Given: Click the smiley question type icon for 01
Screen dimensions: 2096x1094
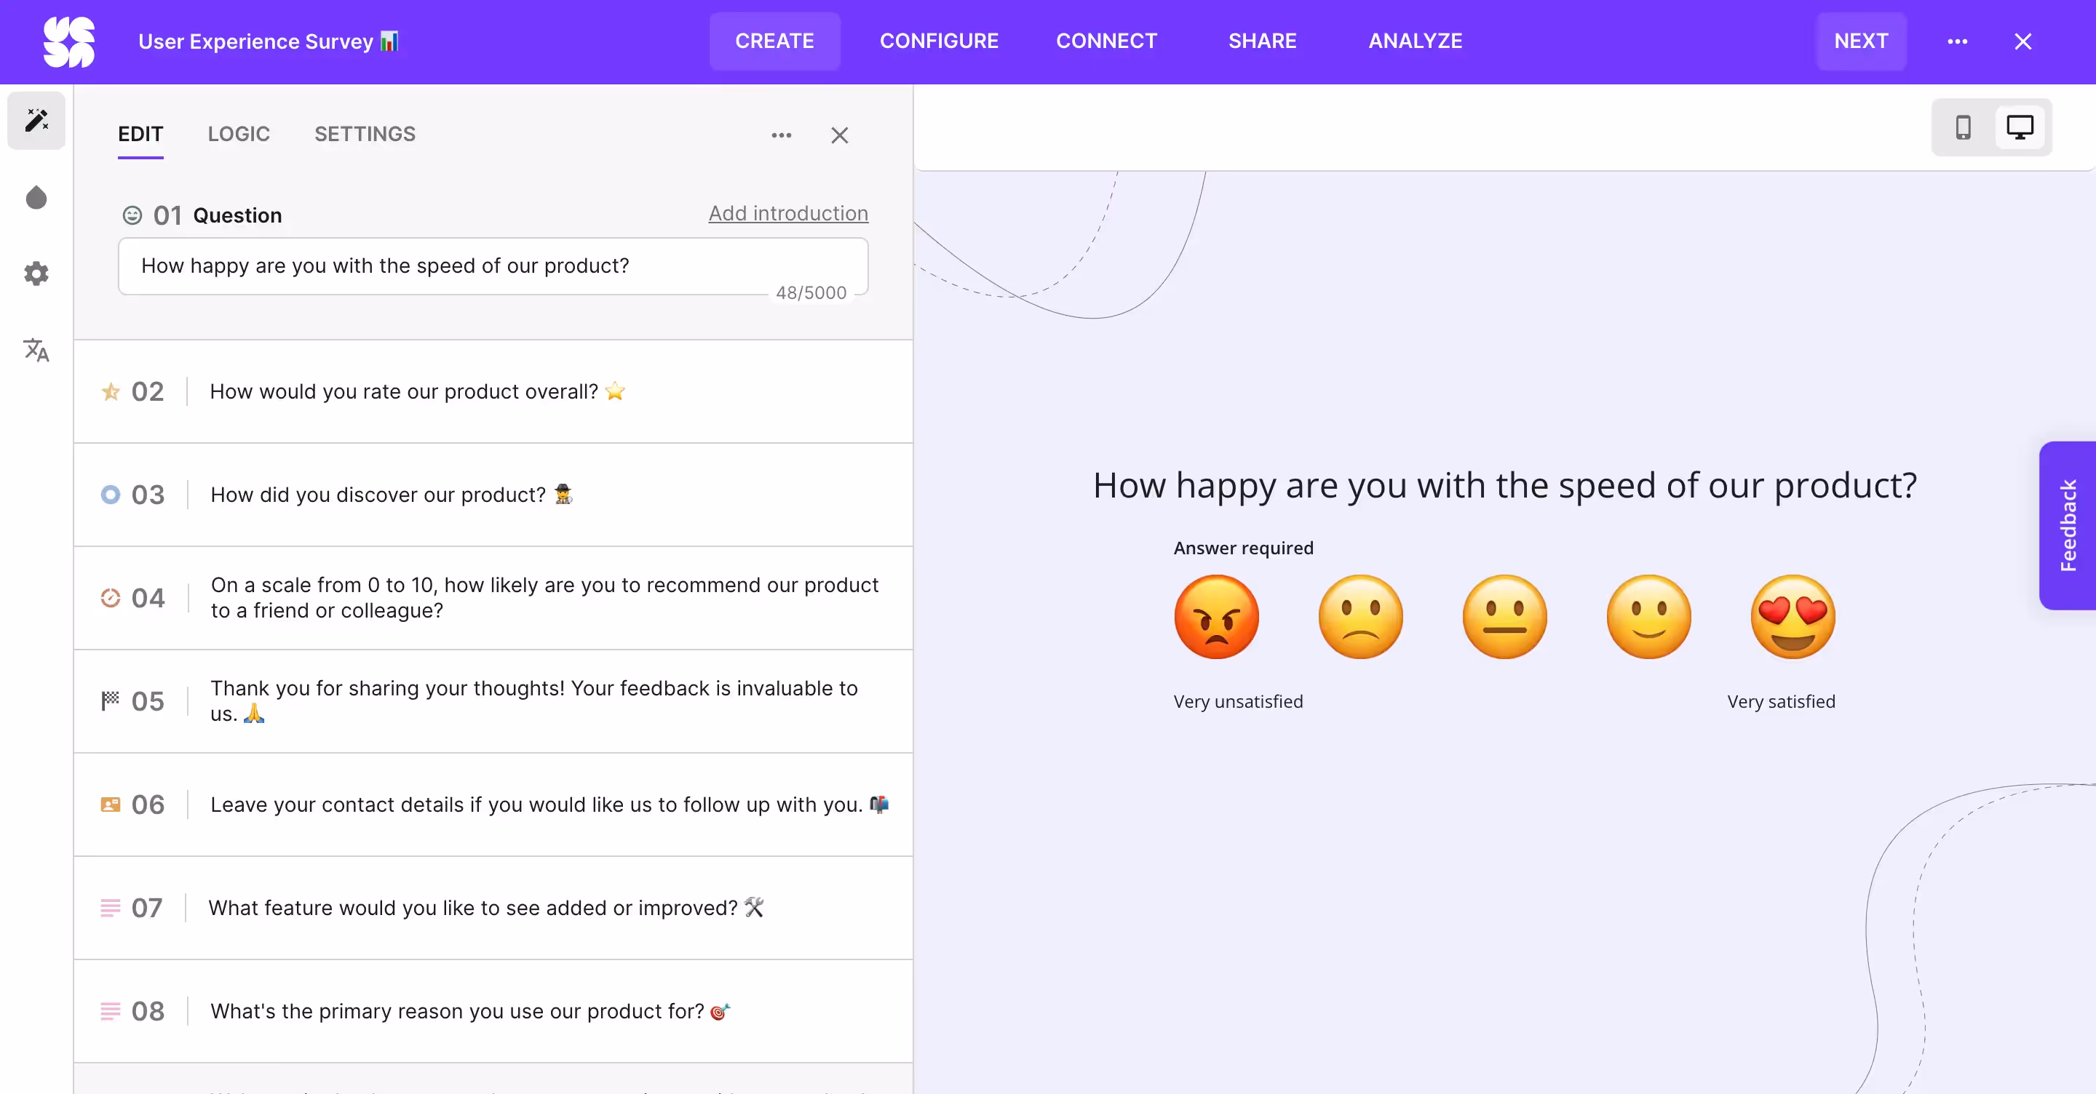Looking at the screenshot, I should click(x=132, y=215).
